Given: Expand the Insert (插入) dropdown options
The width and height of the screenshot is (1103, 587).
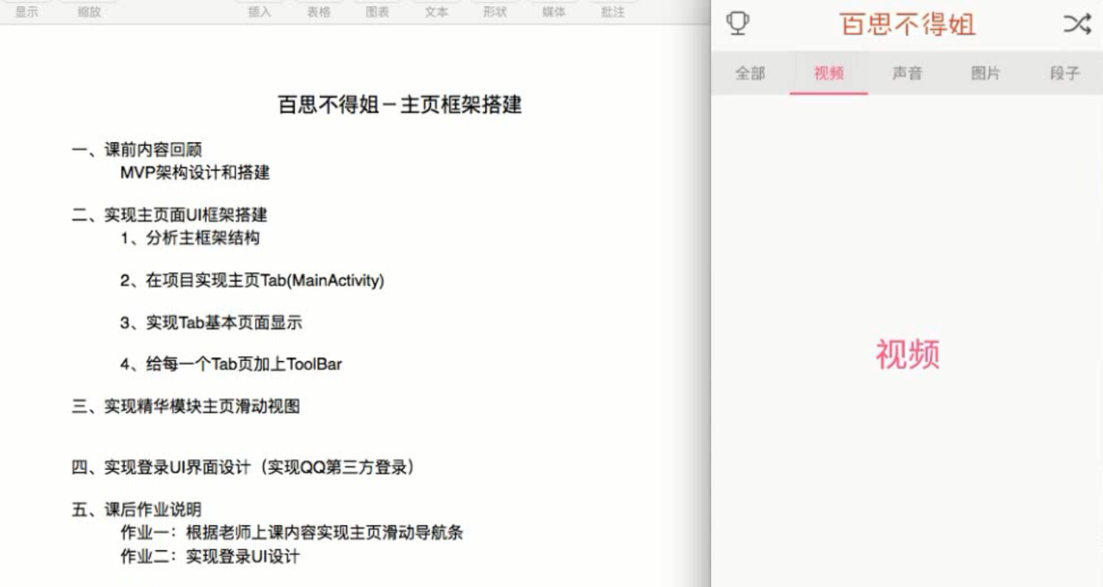Looking at the screenshot, I should (x=261, y=13).
